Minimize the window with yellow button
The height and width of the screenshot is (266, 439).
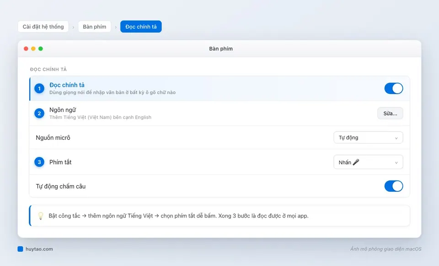click(33, 48)
